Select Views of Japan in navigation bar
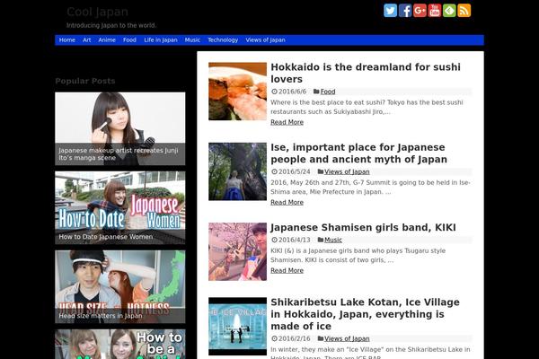The height and width of the screenshot is (359, 539). pos(265,39)
